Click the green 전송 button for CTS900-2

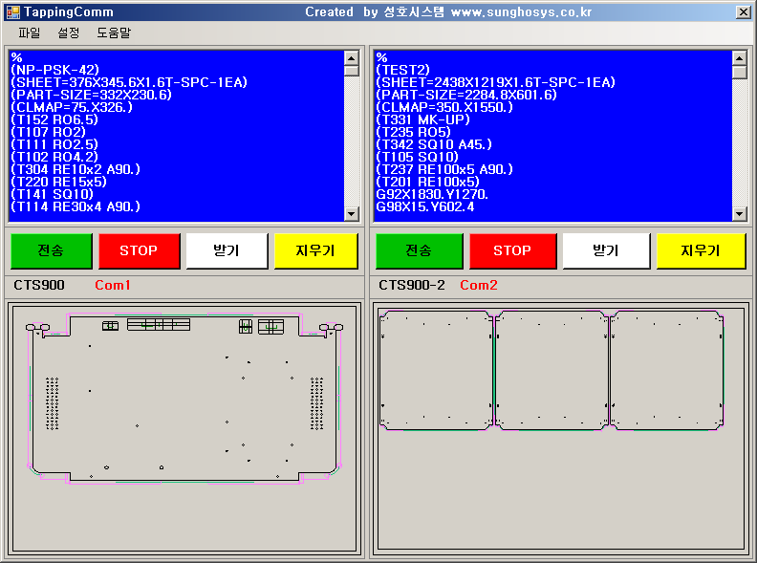pyautogui.click(x=419, y=250)
